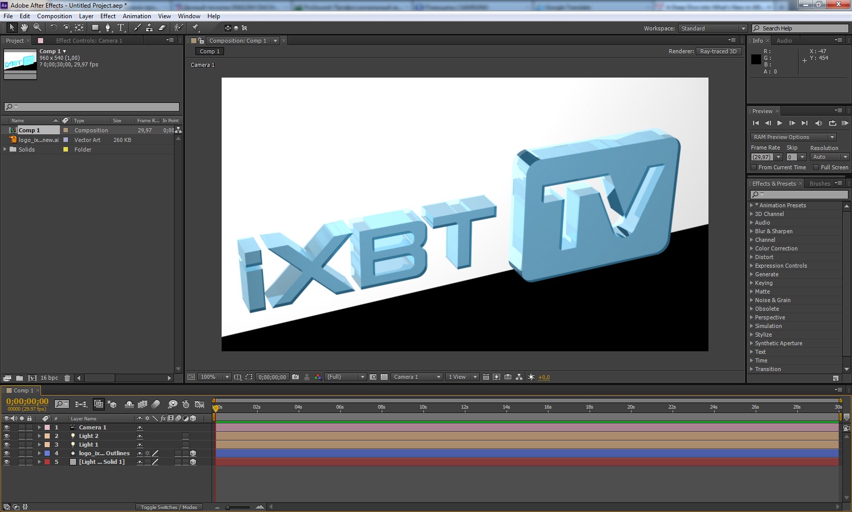Switch to the Audio panel tab
The height and width of the screenshot is (512, 852).
pyautogui.click(x=784, y=41)
